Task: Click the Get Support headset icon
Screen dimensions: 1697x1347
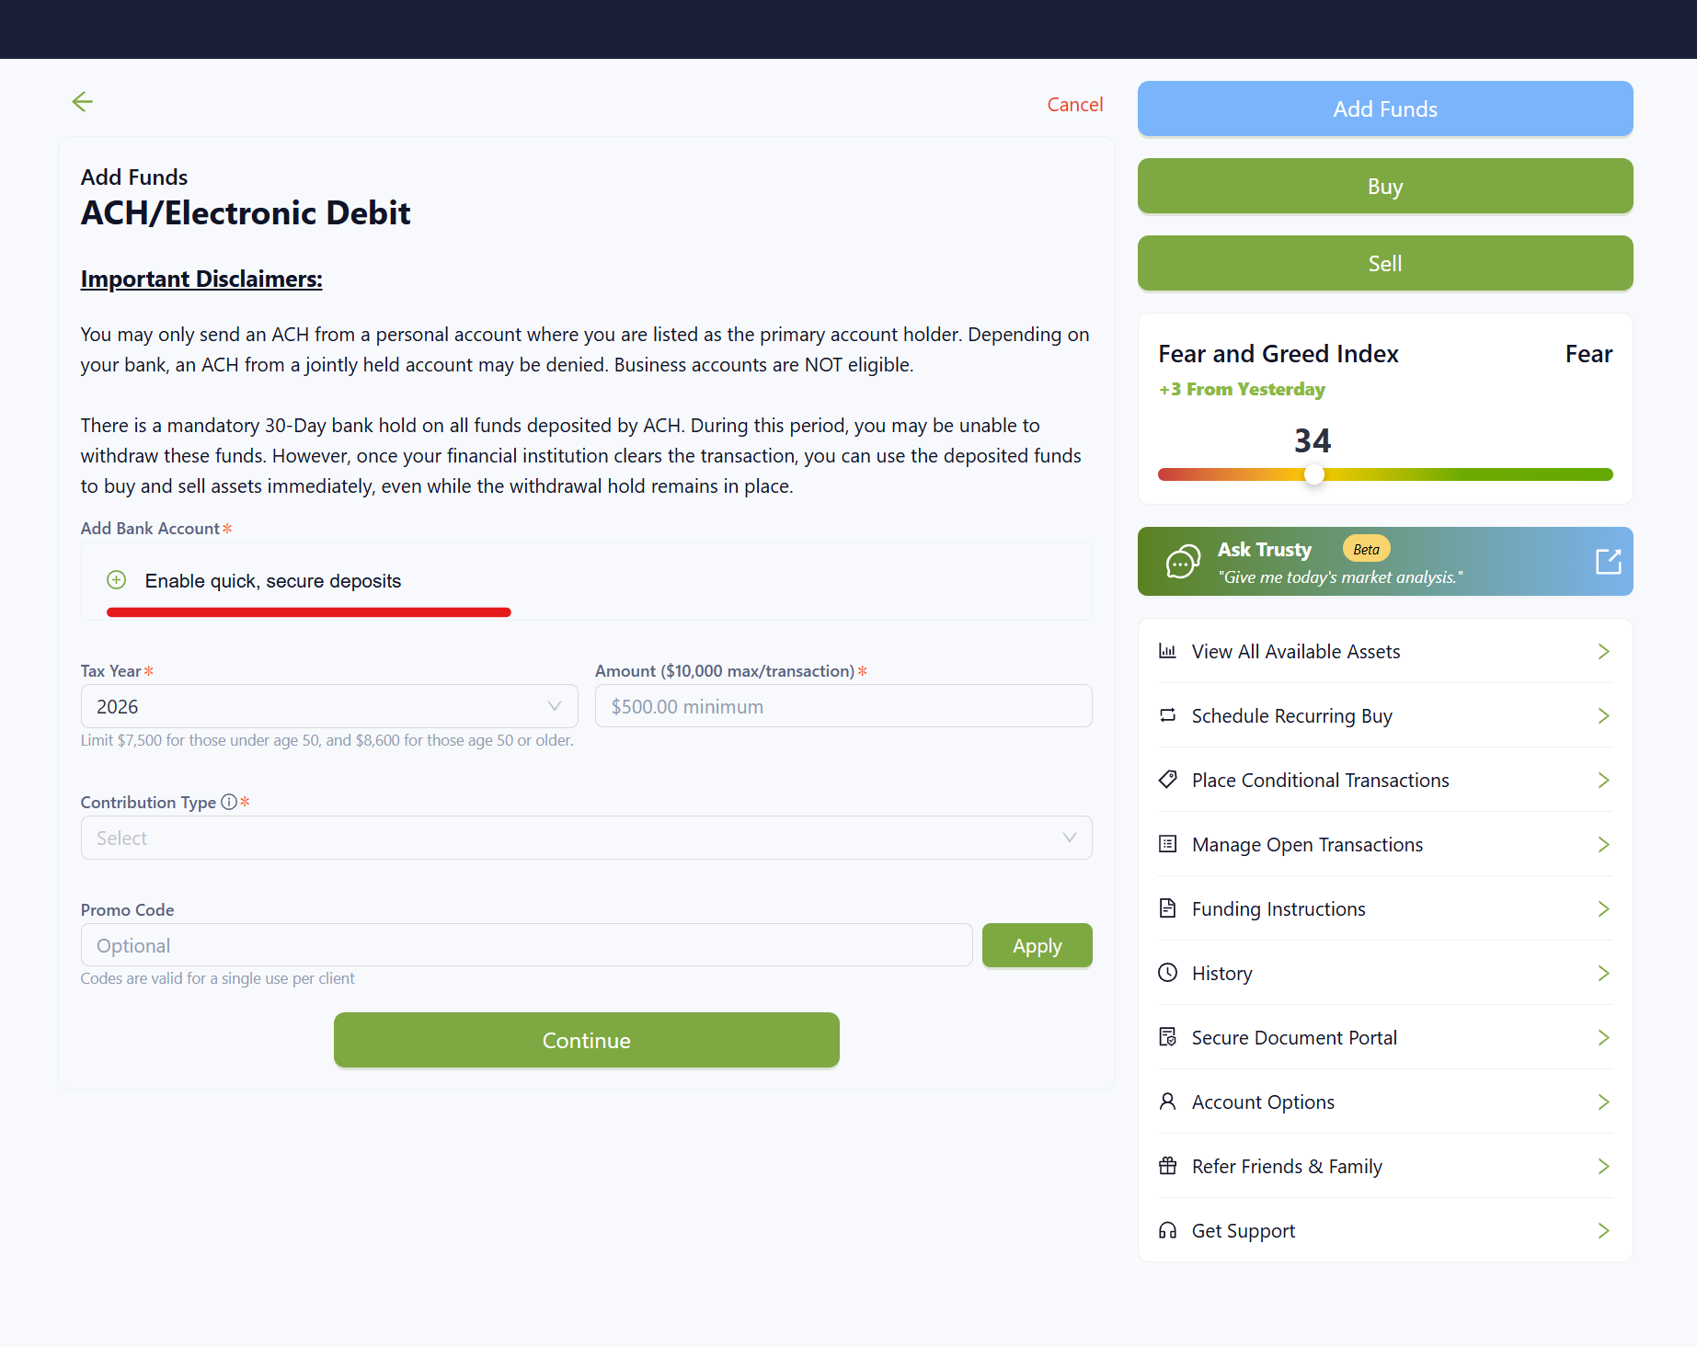Action: (x=1168, y=1230)
